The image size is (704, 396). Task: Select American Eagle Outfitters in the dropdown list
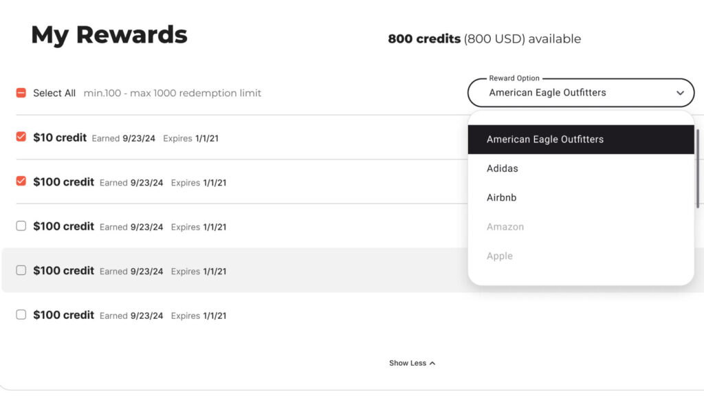pyautogui.click(x=545, y=139)
